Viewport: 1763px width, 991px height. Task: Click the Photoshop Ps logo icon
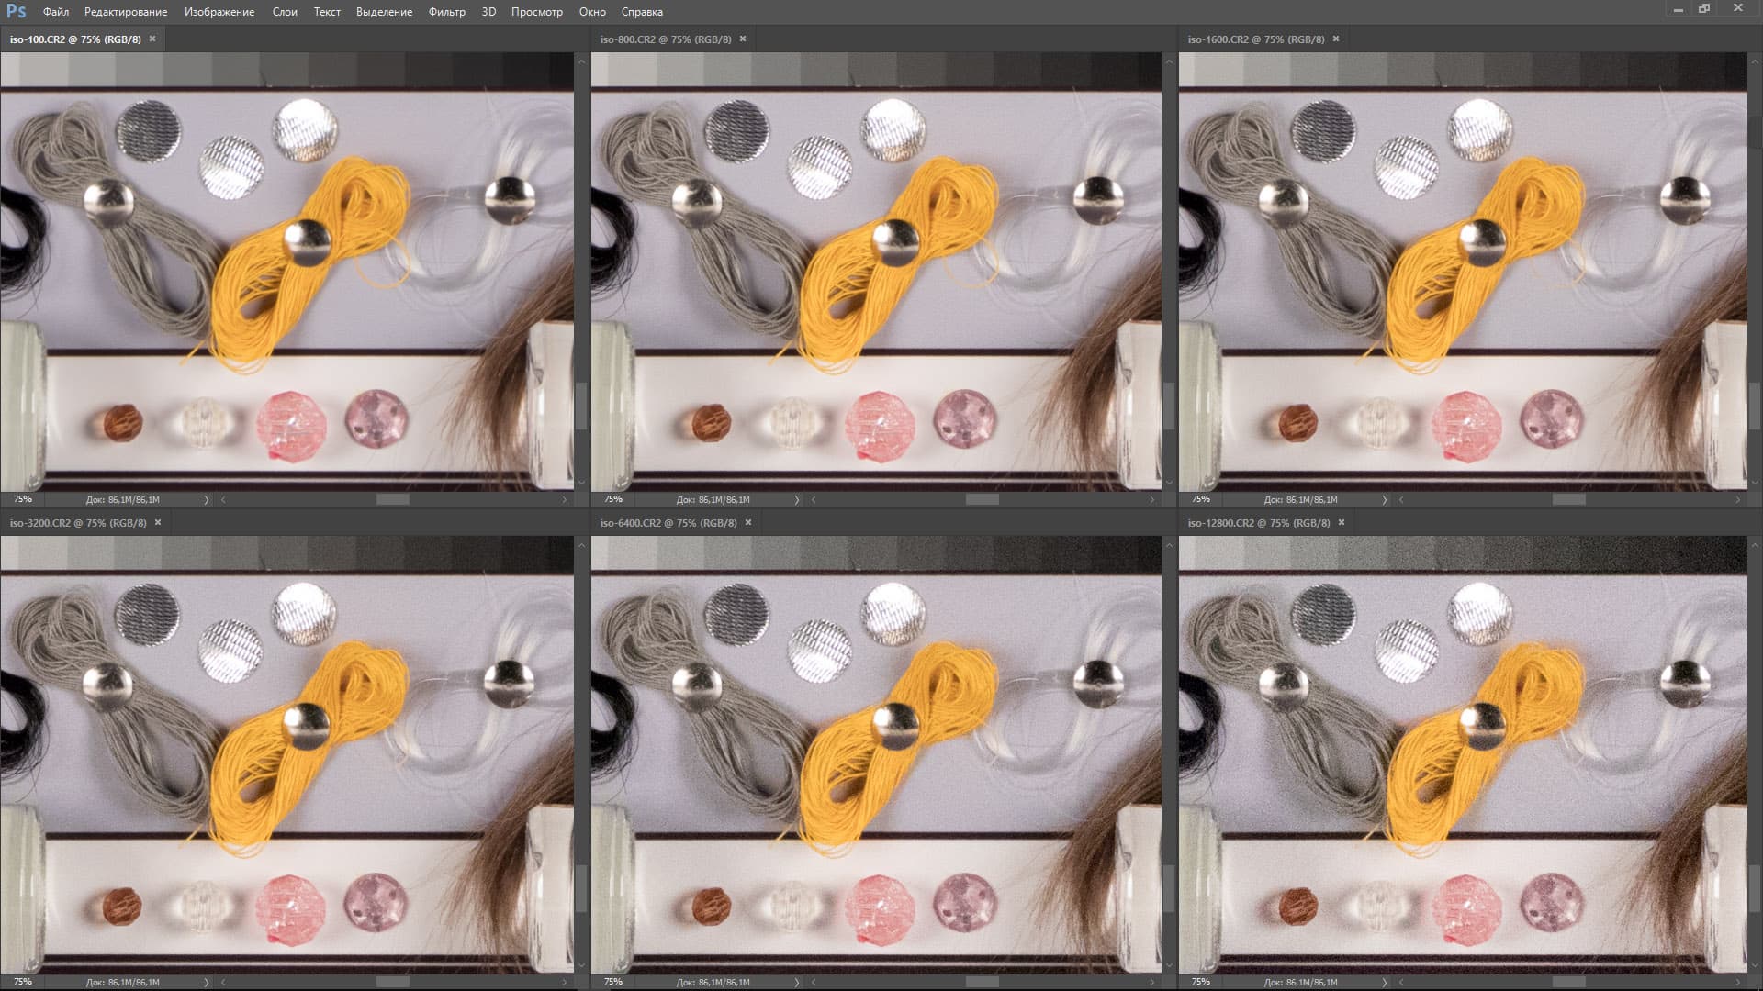(16, 11)
